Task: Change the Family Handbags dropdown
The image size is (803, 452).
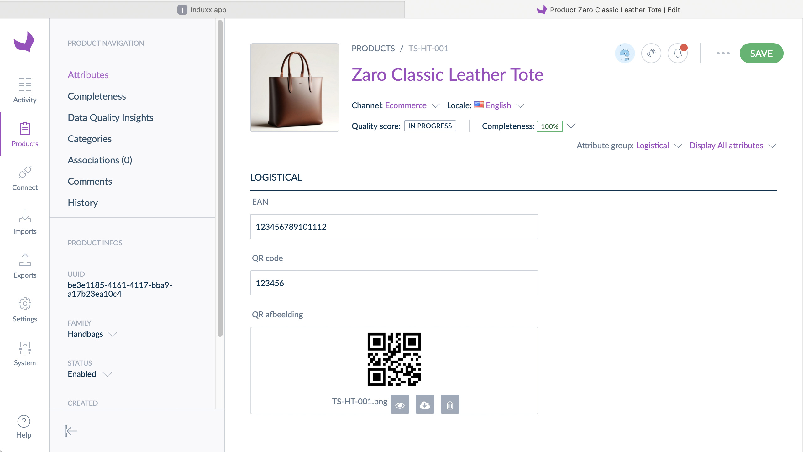Action: point(92,334)
